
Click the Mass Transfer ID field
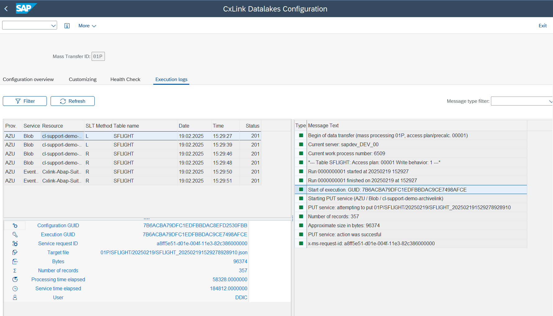click(x=98, y=56)
